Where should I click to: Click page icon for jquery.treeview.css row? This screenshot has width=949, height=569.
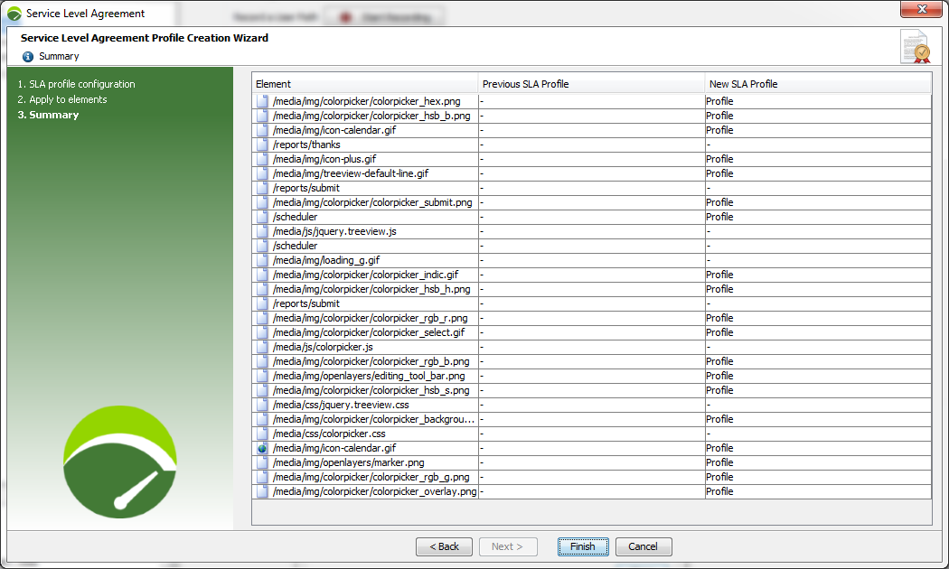262,406
